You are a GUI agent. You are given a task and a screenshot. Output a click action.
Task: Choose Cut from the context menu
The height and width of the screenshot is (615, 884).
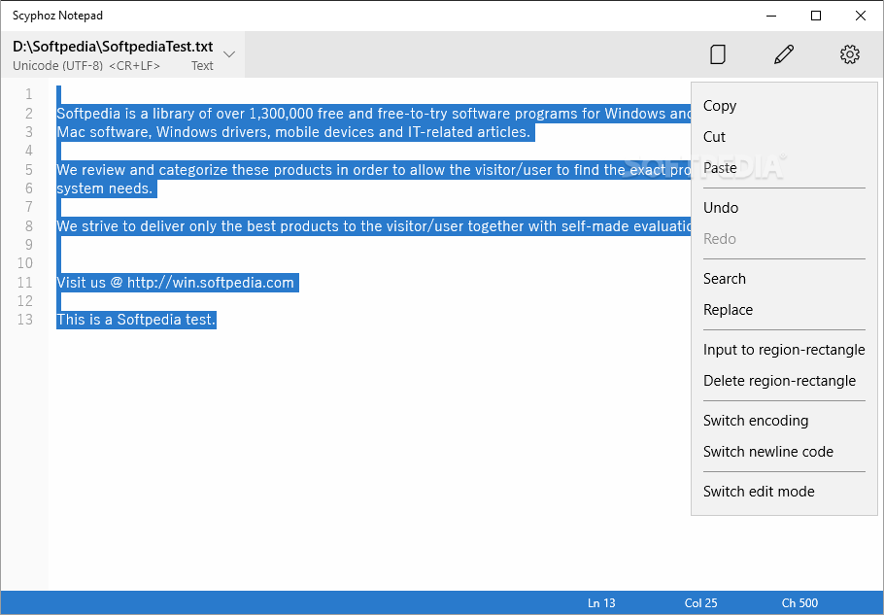coord(714,137)
